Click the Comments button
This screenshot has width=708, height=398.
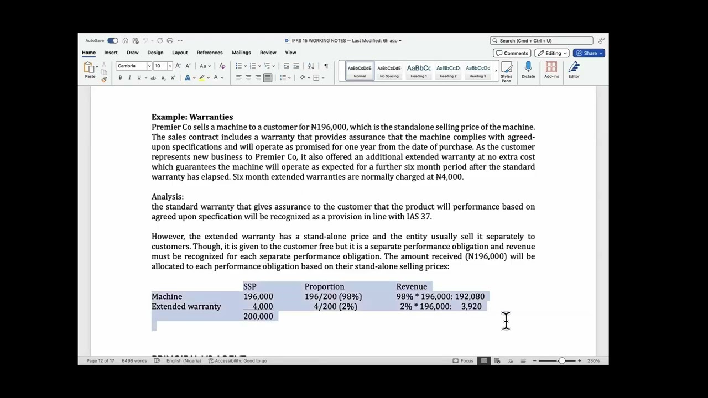point(512,53)
